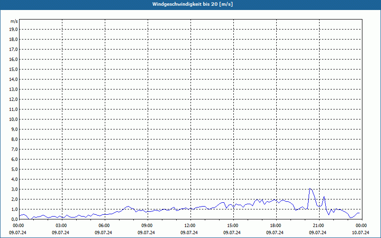Screen dimensions: 381x238
Task: Click the "8,0" y-axis label
Action: [15, 139]
